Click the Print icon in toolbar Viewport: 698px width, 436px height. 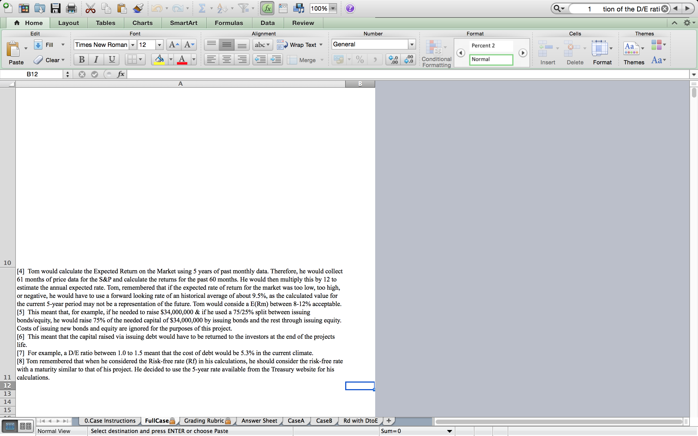tap(71, 8)
